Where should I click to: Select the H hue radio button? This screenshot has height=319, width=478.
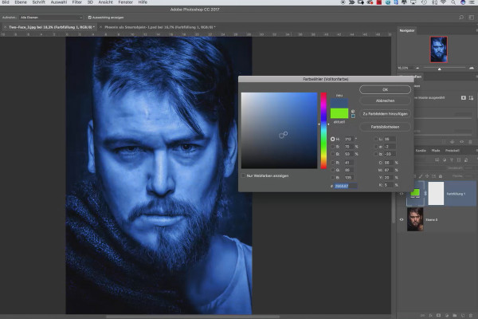tap(332, 139)
